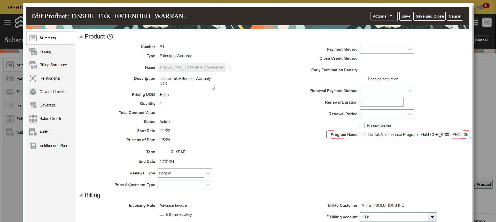Click the Bill-to Customer AT&T value
This screenshot has width=496, height=222.
[x=383, y=205]
